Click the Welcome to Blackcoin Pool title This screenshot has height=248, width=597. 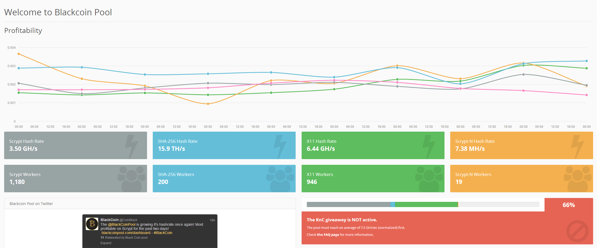coord(58,12)
